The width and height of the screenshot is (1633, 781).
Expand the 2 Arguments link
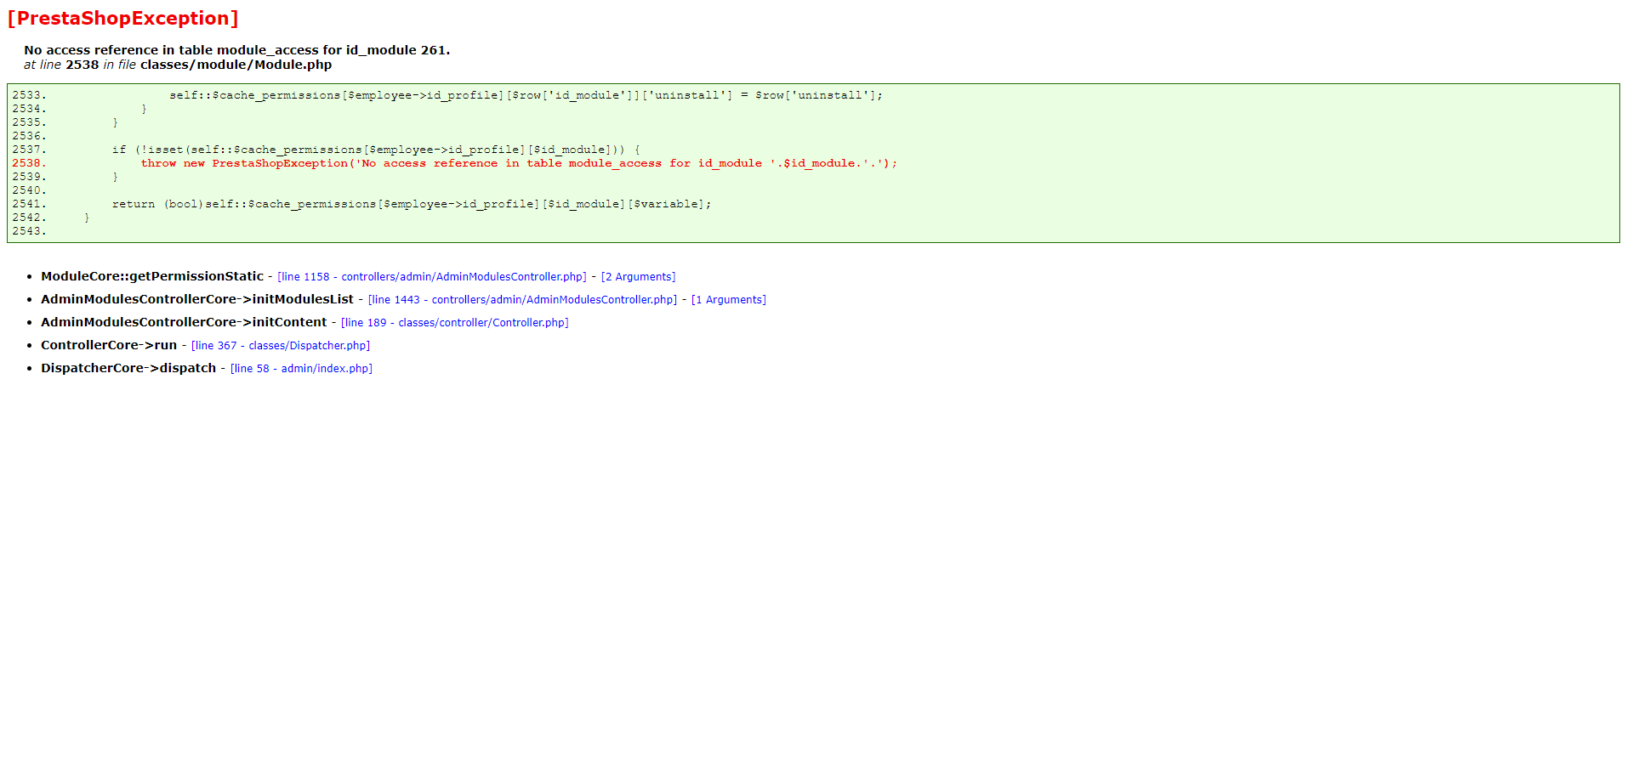(638, 277)
